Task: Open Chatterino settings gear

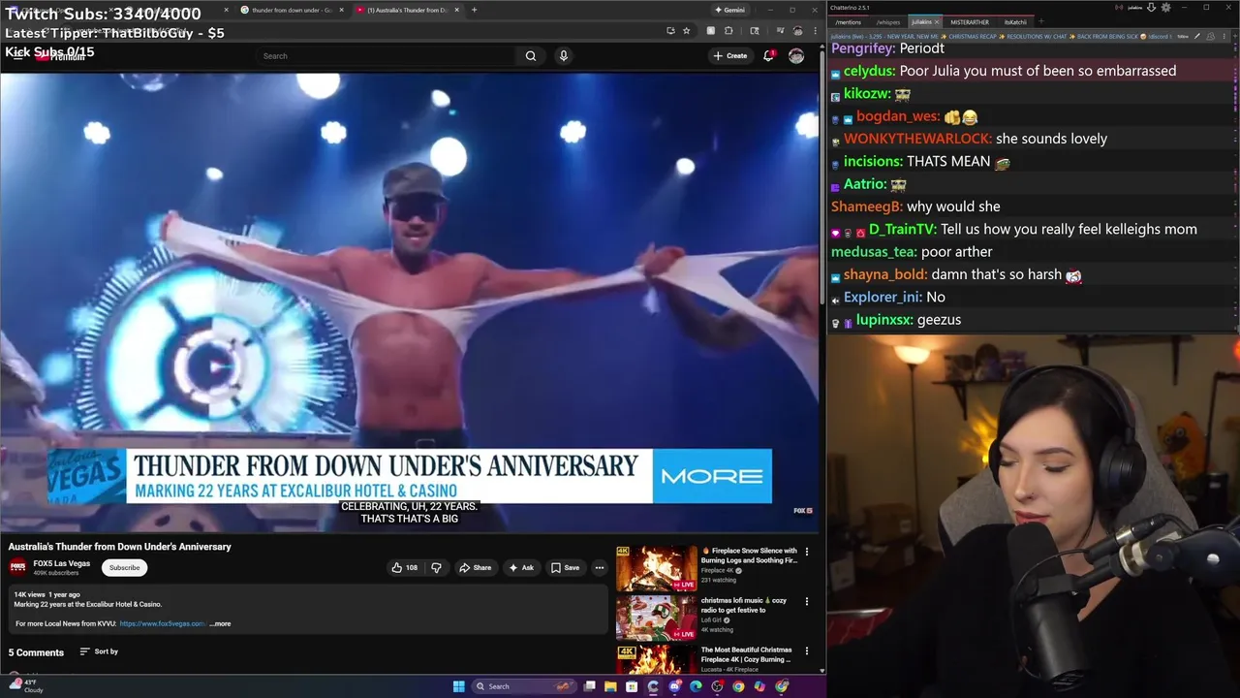Action: [1165, 7]
